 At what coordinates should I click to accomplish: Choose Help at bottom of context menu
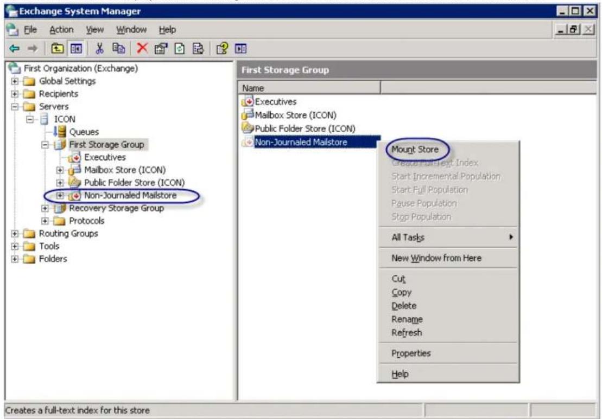pos(448,374)
